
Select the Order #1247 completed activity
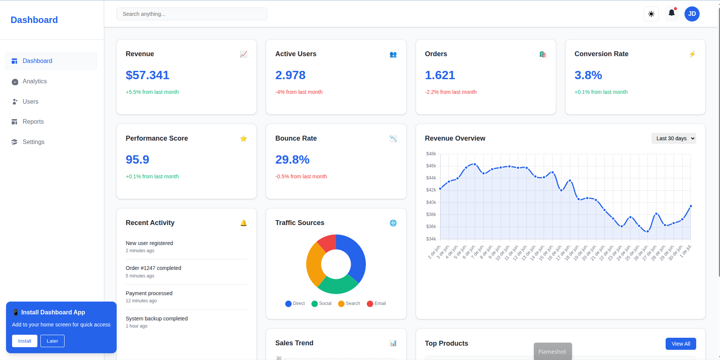point(187,272)
